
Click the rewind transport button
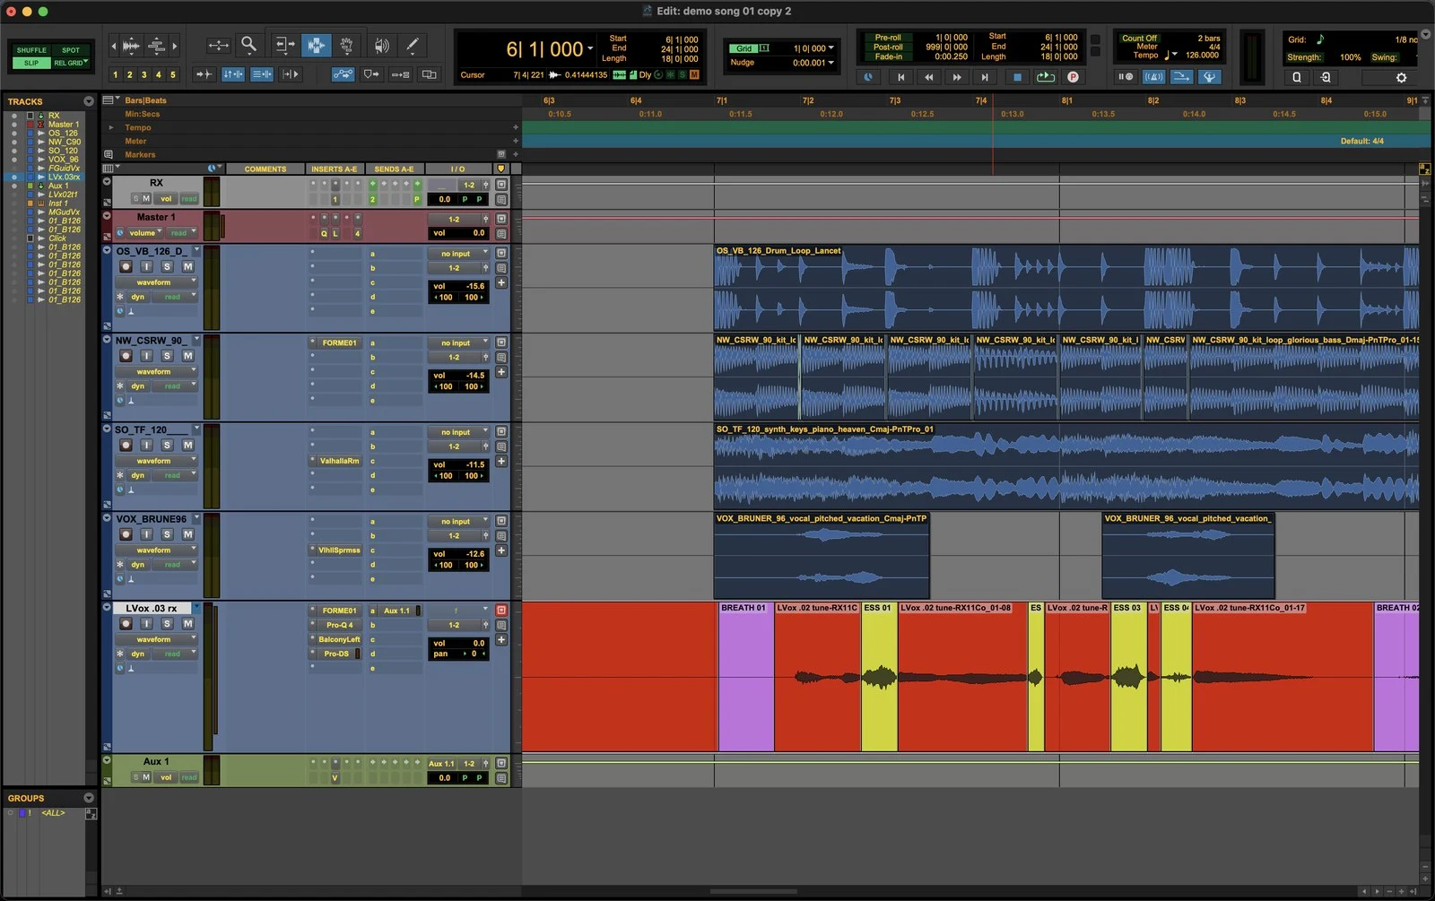[x=928, y=77]
